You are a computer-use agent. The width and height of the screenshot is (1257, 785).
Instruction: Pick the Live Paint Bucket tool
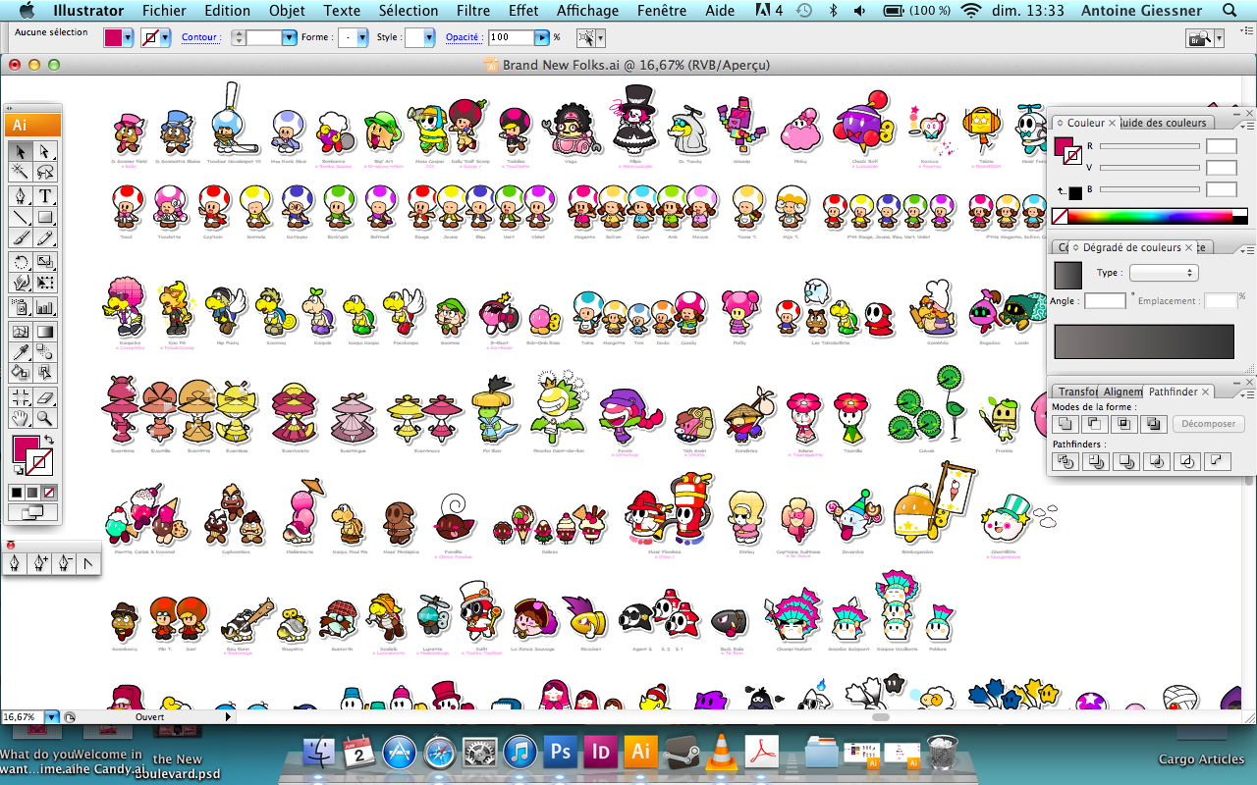click(20, 373)
